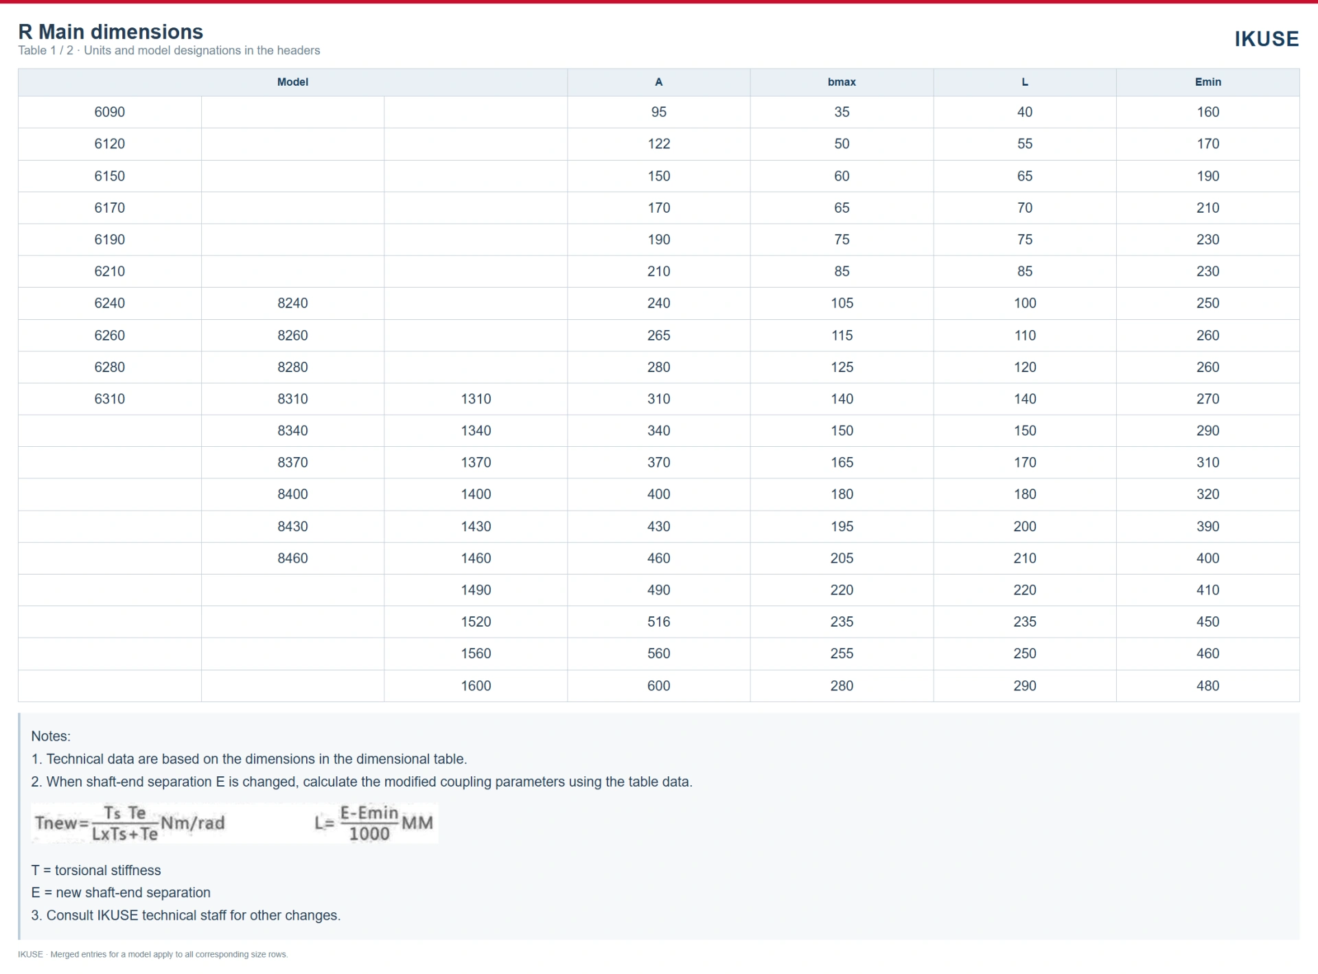Select note 1 about technical data
1318x974 pixels.
pyautogui.click(x=249, y=759)
